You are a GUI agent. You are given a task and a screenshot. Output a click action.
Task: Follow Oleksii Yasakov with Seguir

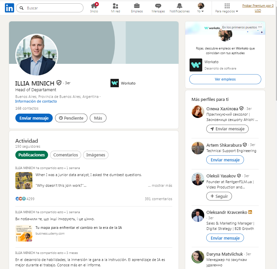(219, 196)
